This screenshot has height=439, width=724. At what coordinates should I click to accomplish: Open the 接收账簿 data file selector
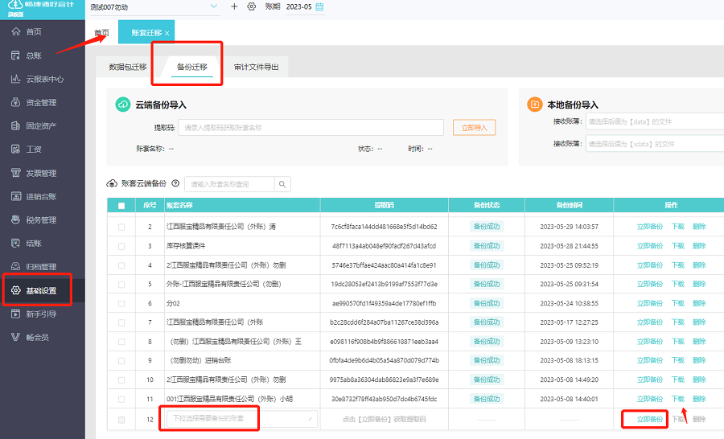653,121
